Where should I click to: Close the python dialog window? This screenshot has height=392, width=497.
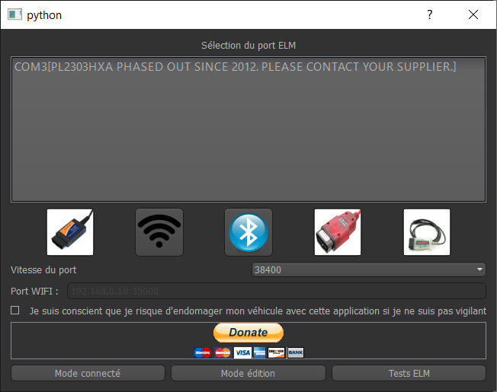coord(473,14)
